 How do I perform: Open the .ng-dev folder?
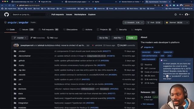pyautogui.click(x=22, y=70)
